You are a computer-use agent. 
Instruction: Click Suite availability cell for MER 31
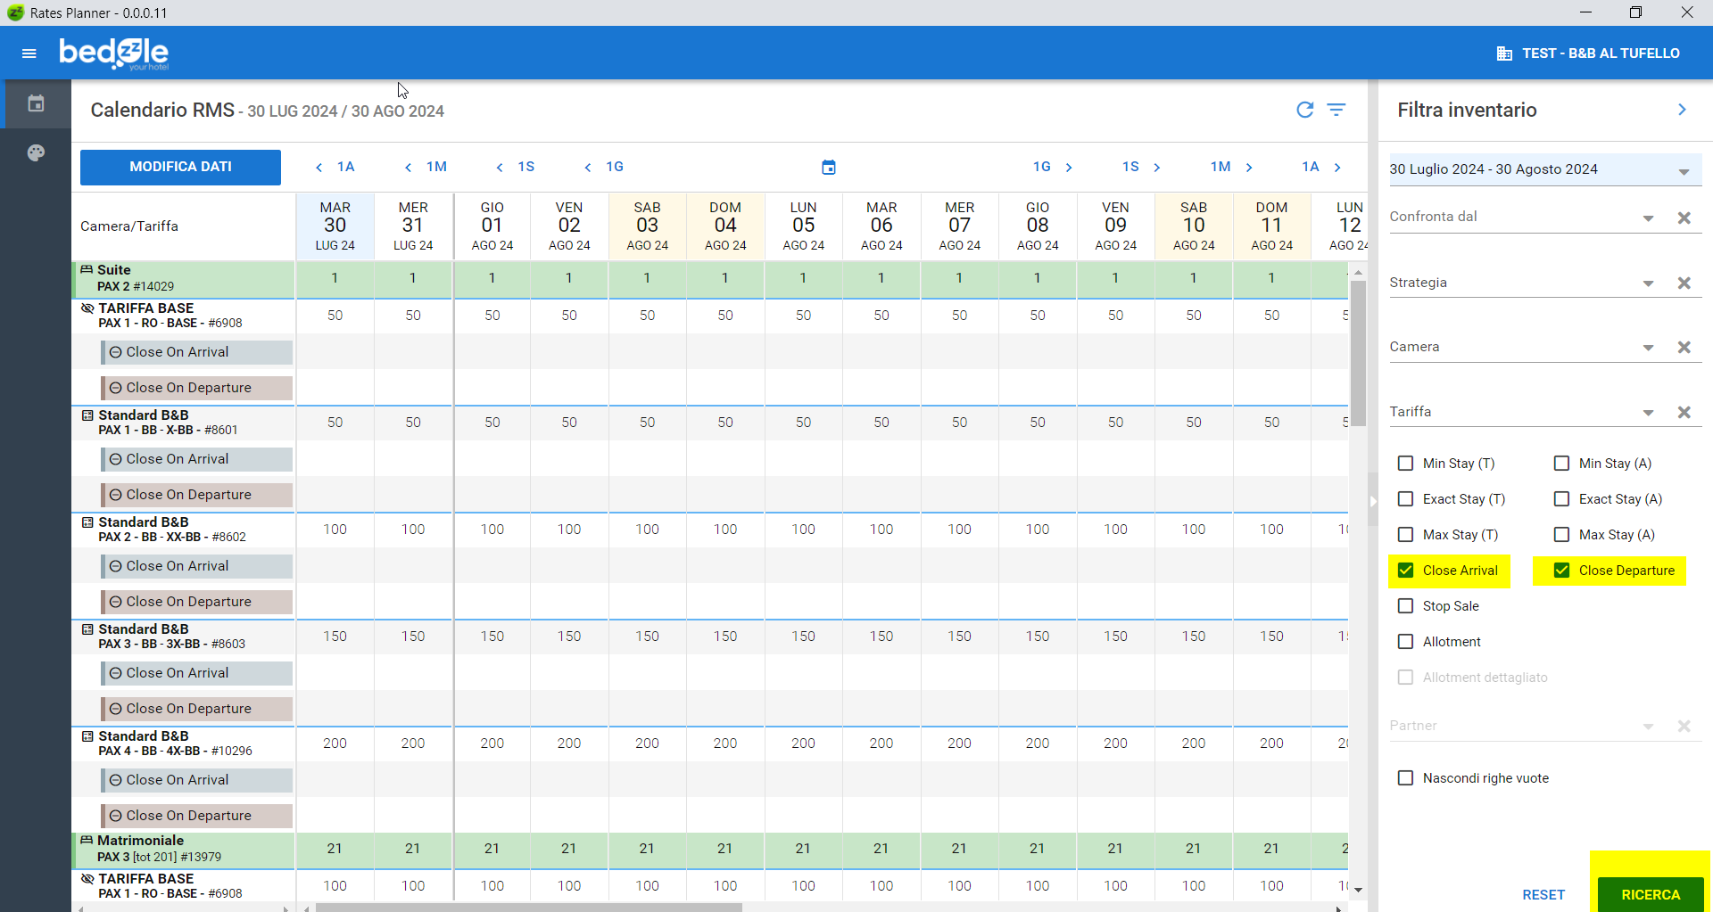412,278
